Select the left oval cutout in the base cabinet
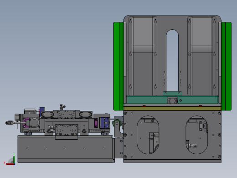 [x=148, y=135]
